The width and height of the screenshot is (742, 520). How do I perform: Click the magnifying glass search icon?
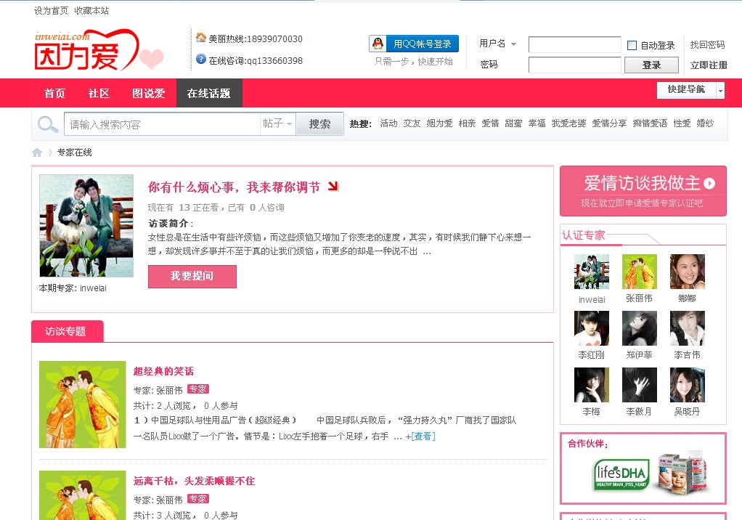(47, 124)
